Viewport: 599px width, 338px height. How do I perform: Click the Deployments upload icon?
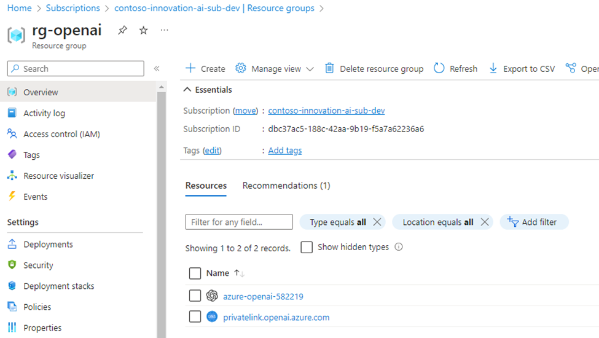point(12,244)
